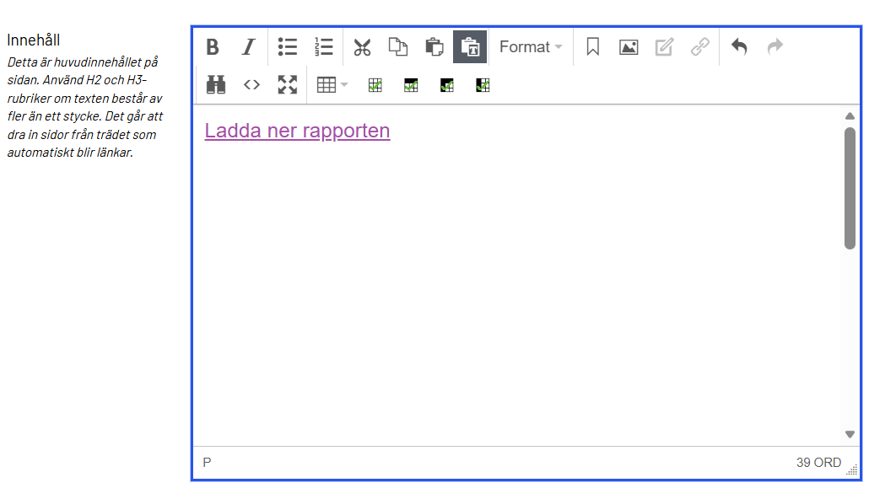
Task: Click the "Ladda ner rapporten" link
Action: pos(297,131)
